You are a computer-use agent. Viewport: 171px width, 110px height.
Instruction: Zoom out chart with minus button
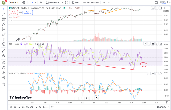(x=77, y=98)
